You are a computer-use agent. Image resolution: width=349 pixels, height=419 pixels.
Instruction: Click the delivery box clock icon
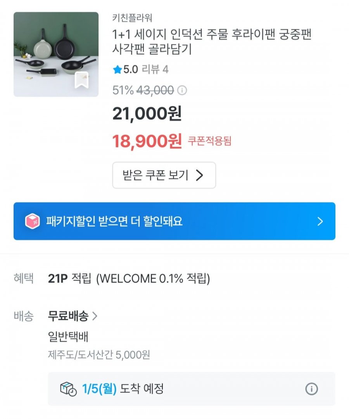68,389
